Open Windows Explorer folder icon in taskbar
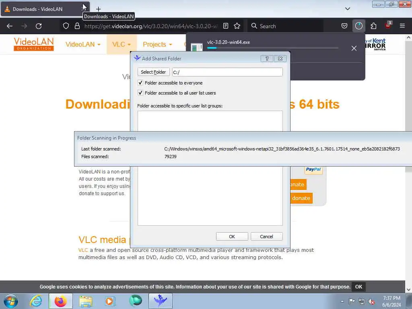The height and width of the screenshot is (309, 412). tap(86, 301)
